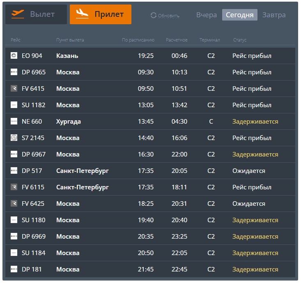The image size is (301, 283).
Task: Show tomorrow's flights via Завтра
Action: pos(274,15)
